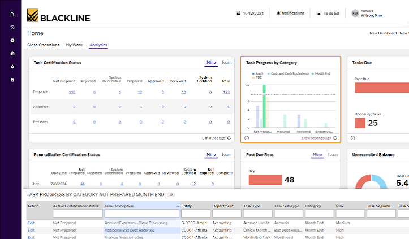Open the To do list
409x239 pixels.
[x=328, y=14]
